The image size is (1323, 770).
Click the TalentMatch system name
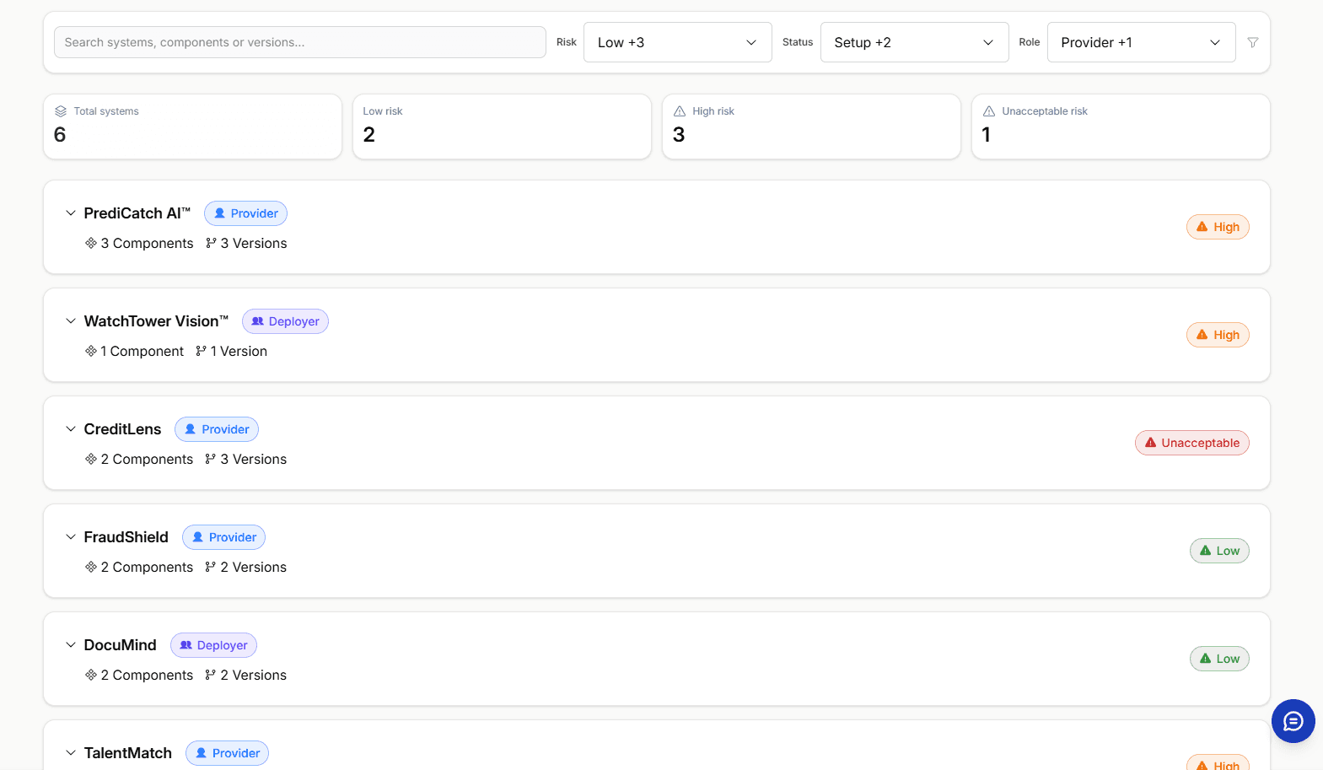coord(128,753)
